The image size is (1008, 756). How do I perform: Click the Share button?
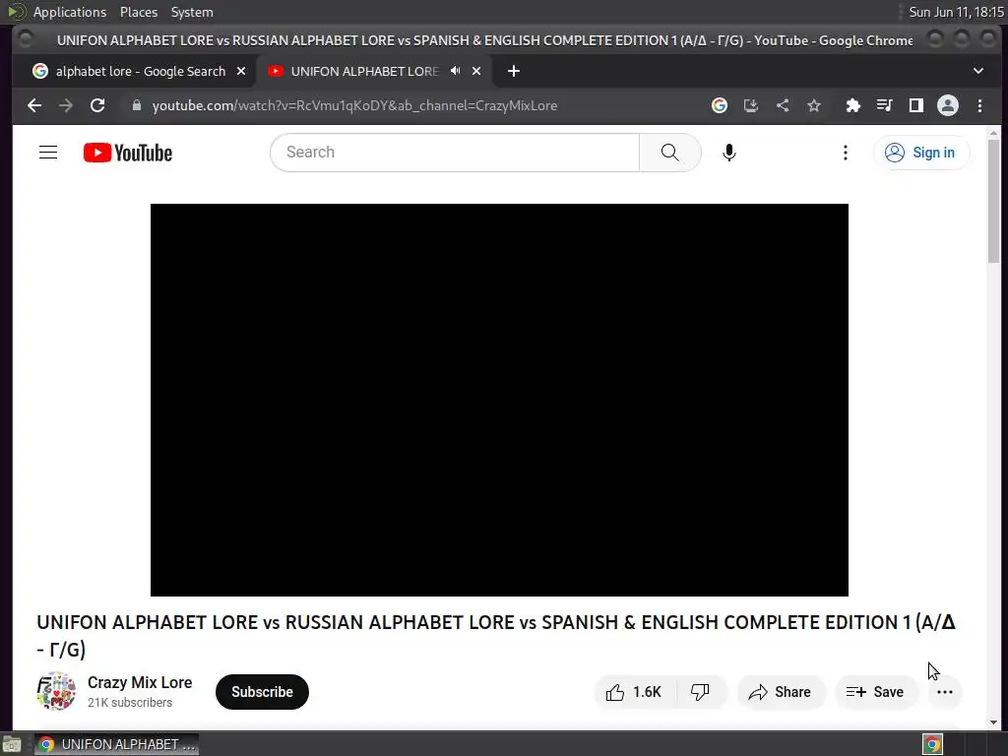(781, 692)
